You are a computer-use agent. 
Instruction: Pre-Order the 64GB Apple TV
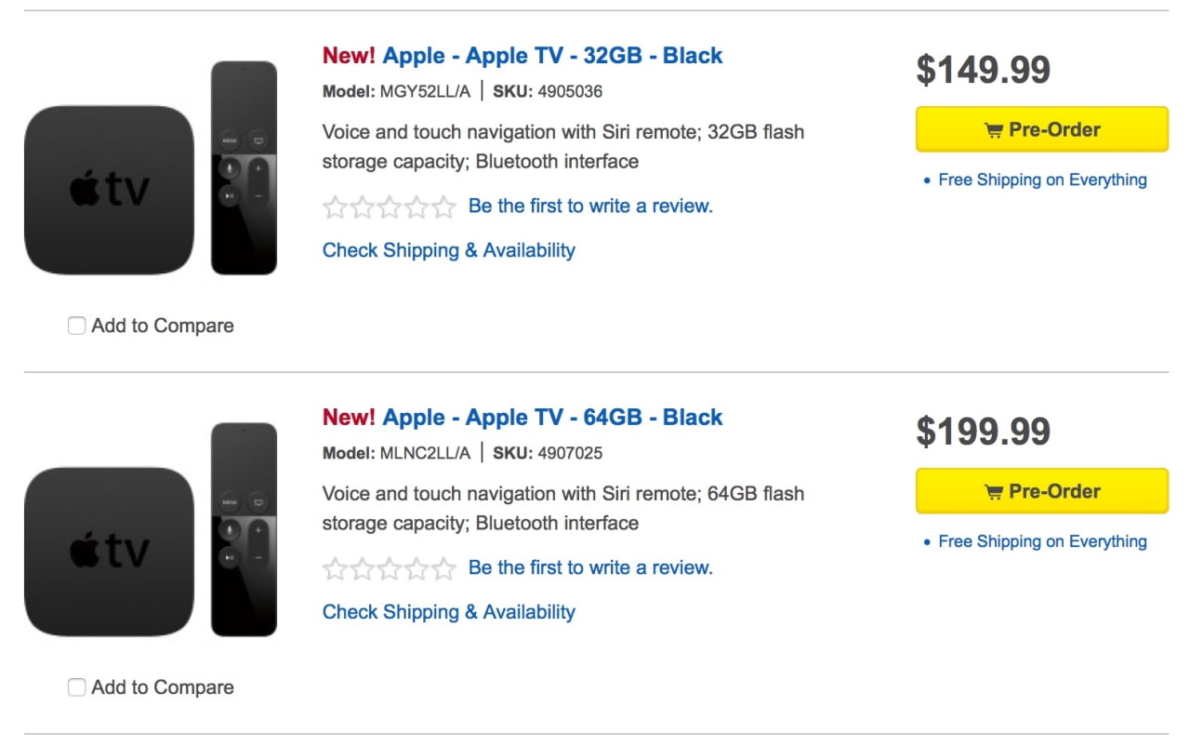1041,491
